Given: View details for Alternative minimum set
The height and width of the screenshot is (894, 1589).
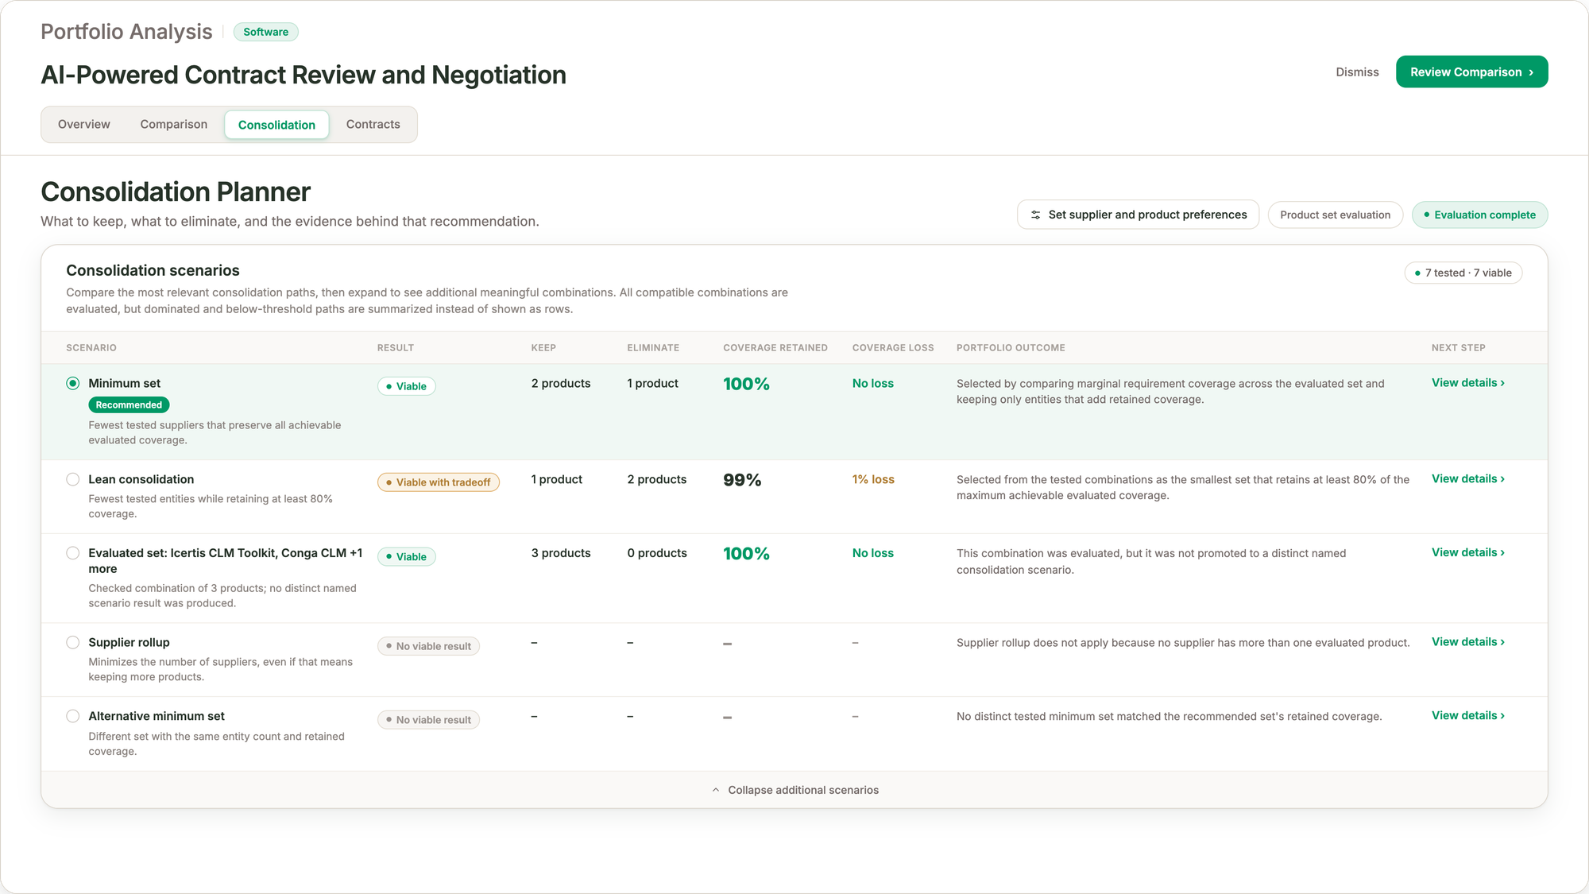Looking at the screenshot, I should (1467, 715).
